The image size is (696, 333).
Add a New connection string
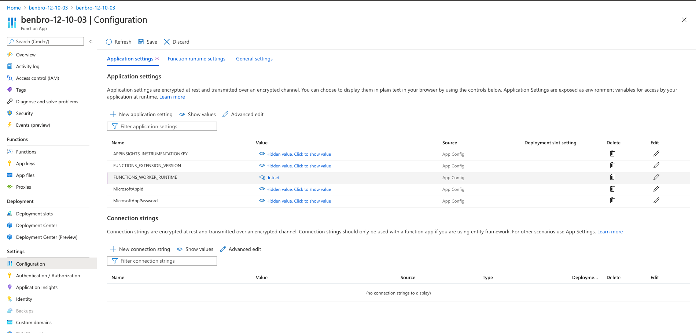(140, 249)
